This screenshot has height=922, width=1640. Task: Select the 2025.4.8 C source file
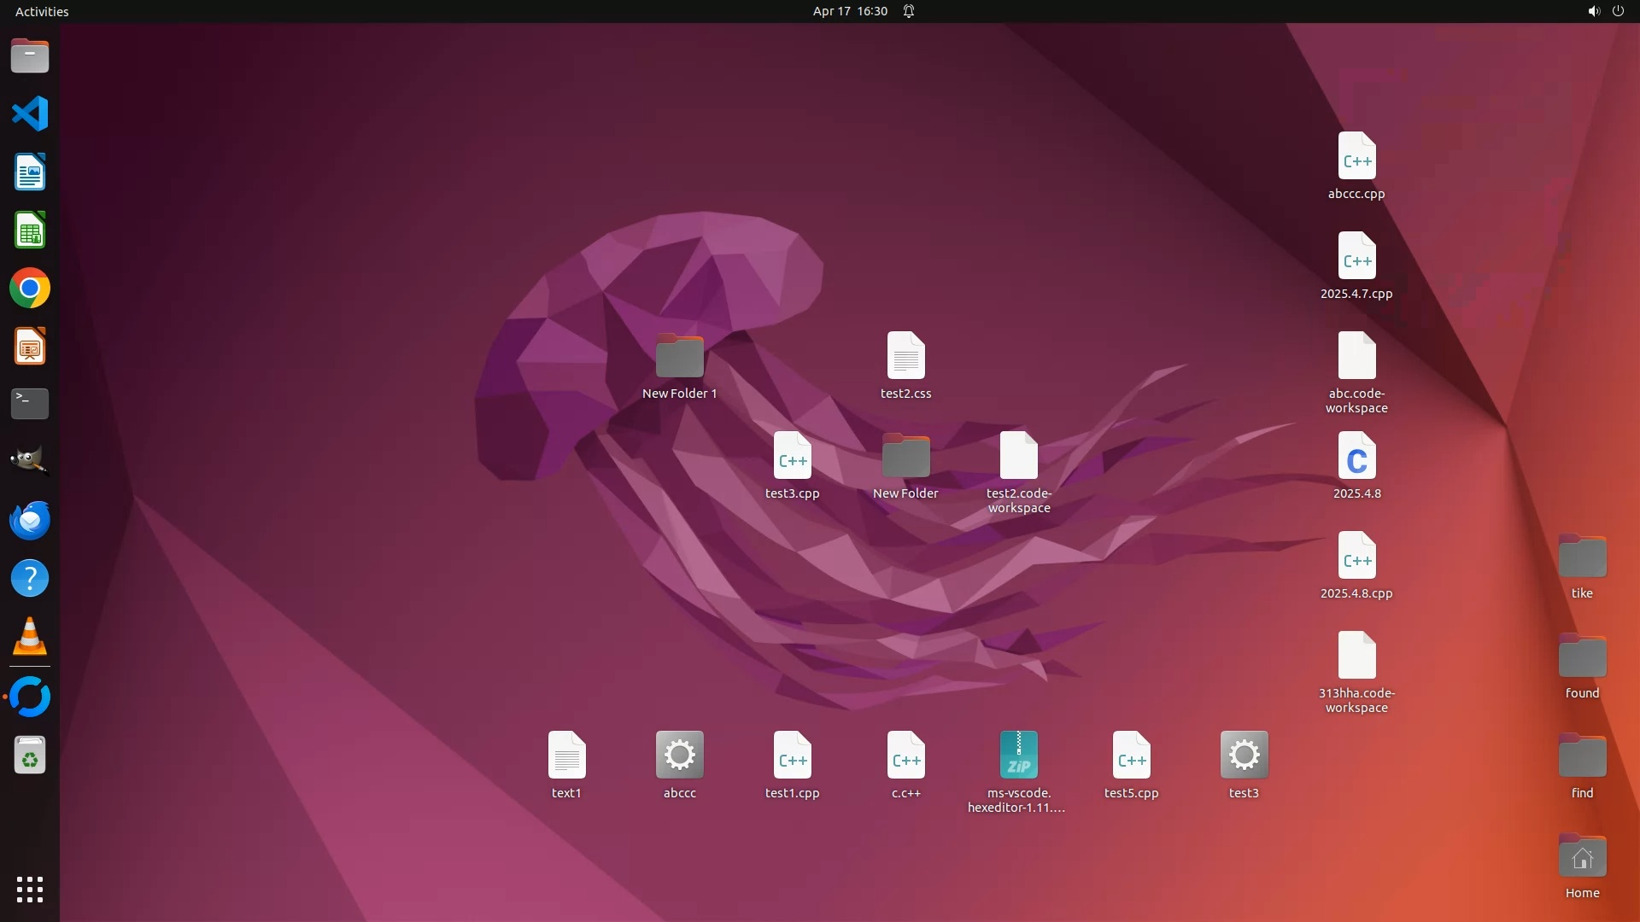(x=1356, y=457)
